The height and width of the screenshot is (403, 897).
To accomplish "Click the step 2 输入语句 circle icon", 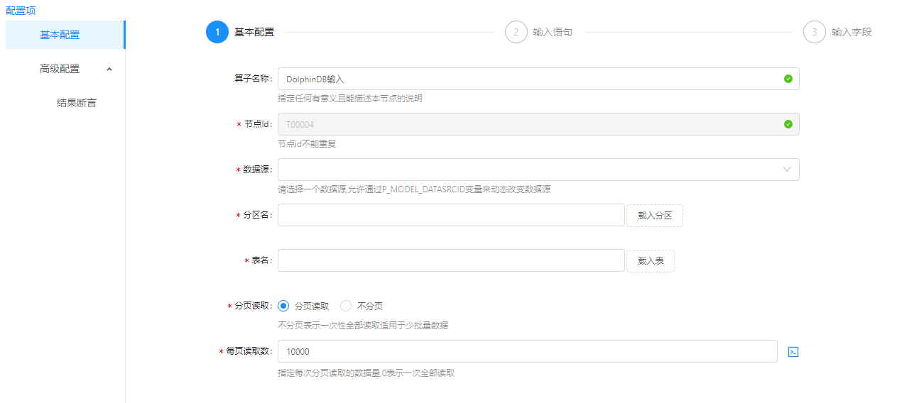I will (x=516, y=32).
